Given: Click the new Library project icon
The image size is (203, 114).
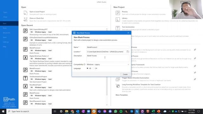Looking at the screenshot, I should click(118, 20).
